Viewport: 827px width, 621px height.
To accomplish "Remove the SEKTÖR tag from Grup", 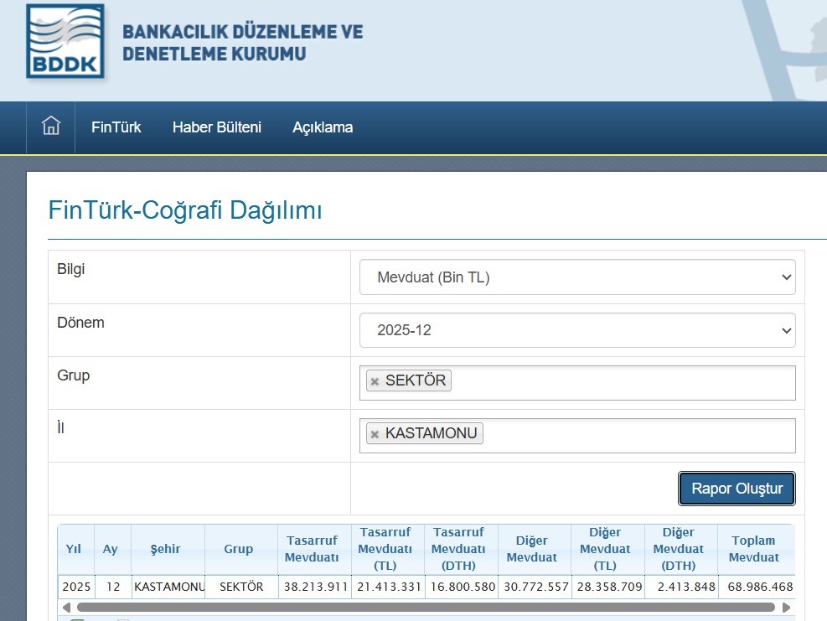I will point(375,381).
